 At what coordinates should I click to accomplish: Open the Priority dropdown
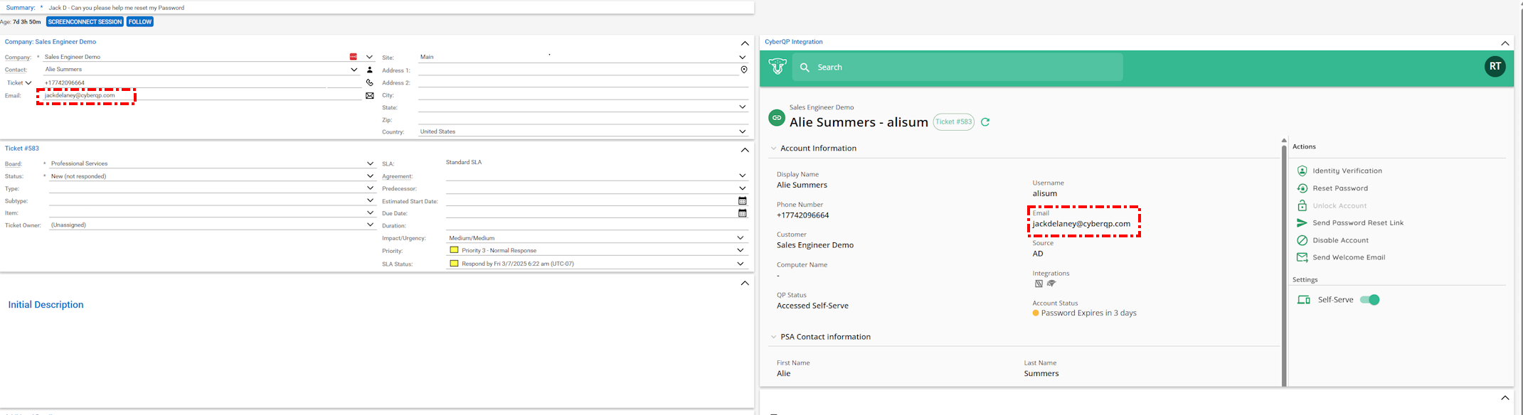pyautogui.click(x=740, y=250)
